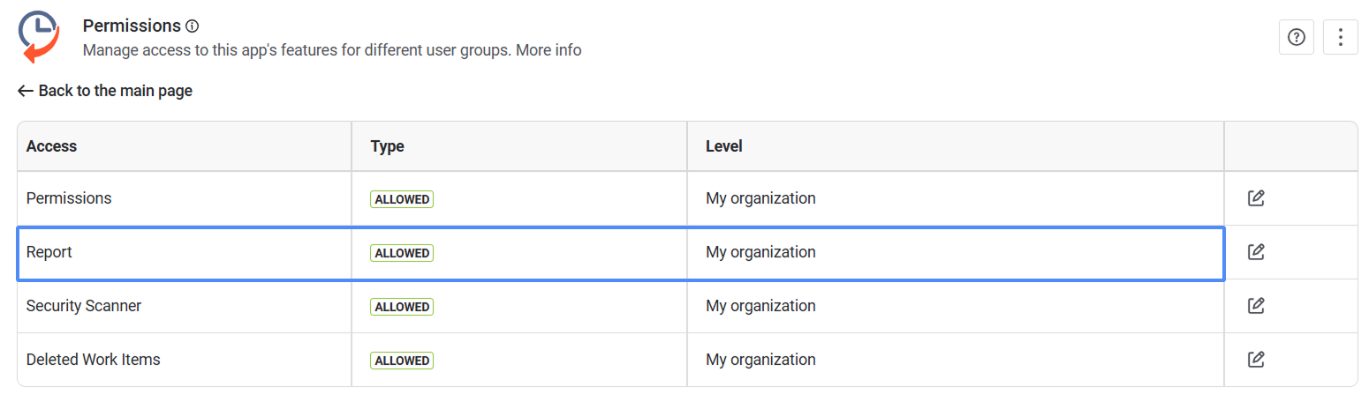Edit Deleted Work Items permission
The height and width of the screenshot is (402, 1369).
(x=1256, y=360)
